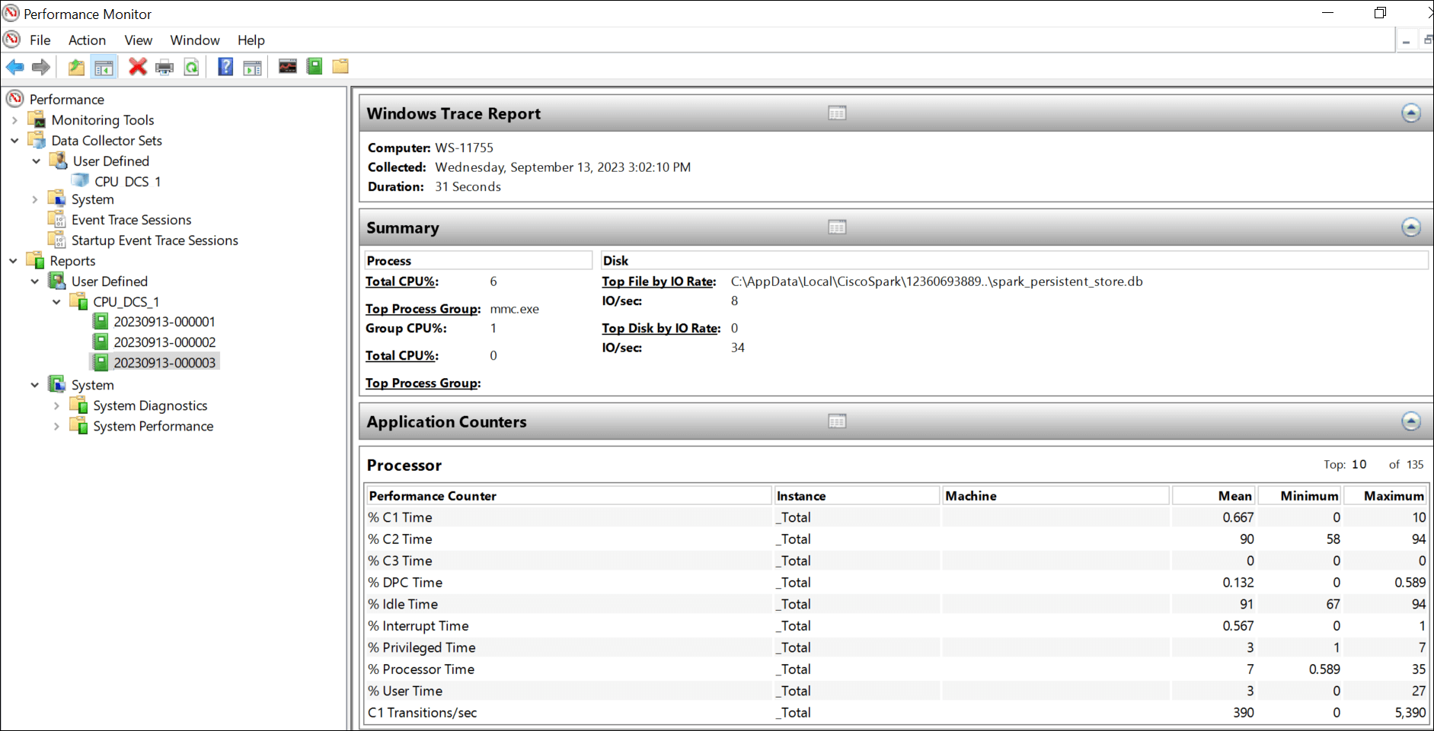Open the table view icon beside Windows Trace Report

[836, 112]
